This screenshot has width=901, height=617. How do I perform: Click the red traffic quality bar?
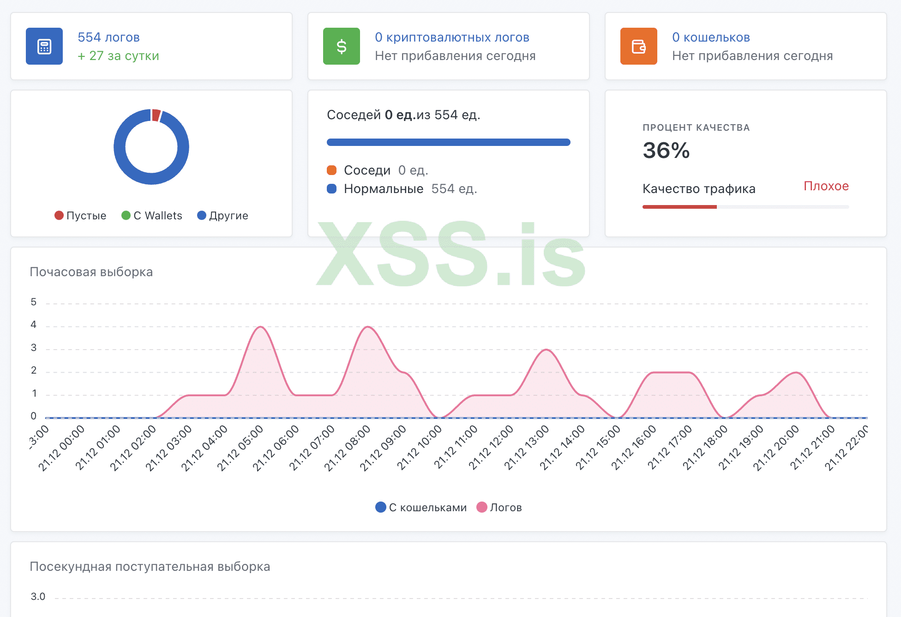coord(679,207)
